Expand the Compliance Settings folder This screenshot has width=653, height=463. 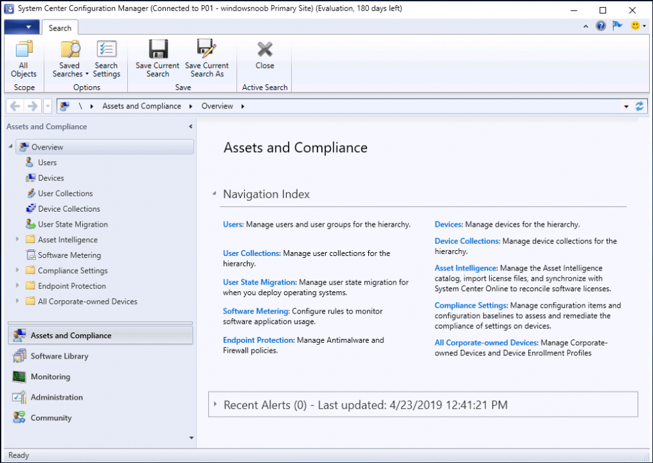17,270
